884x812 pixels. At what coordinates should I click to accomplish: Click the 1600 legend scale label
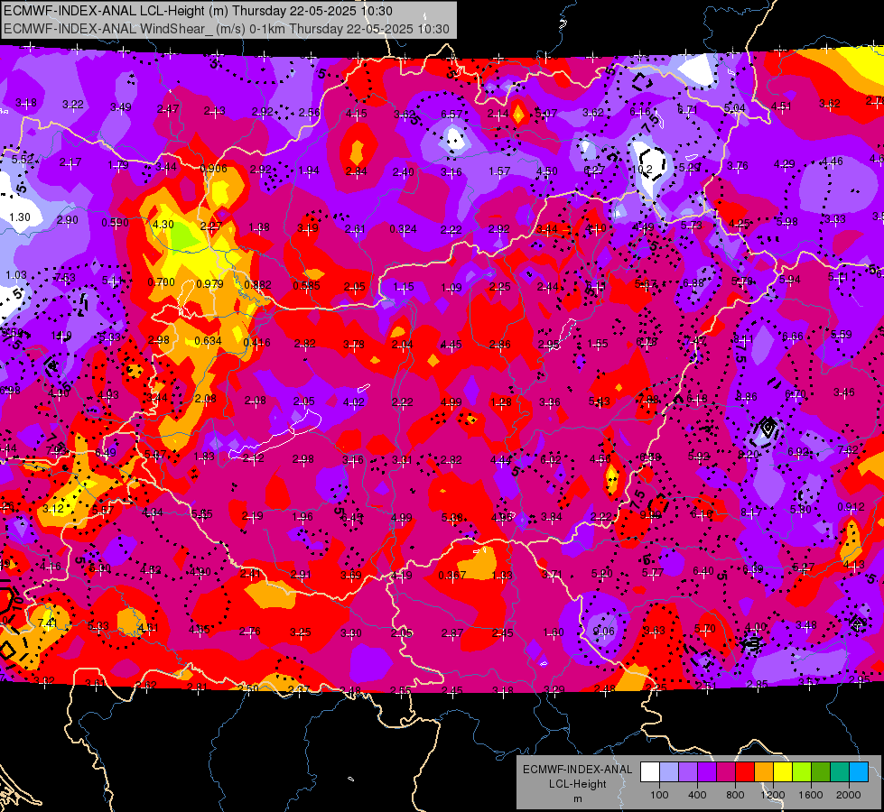click(811, 795)
